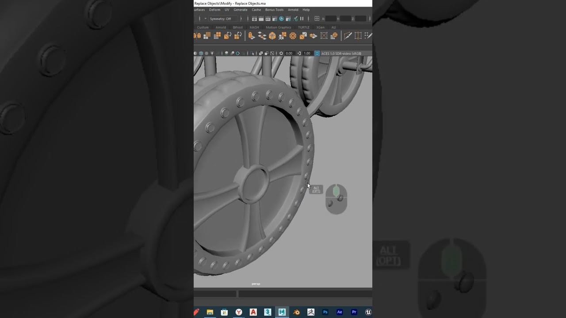
Task: Toggle multisample anti-aliasing ring icon
Action: (237, 53)
